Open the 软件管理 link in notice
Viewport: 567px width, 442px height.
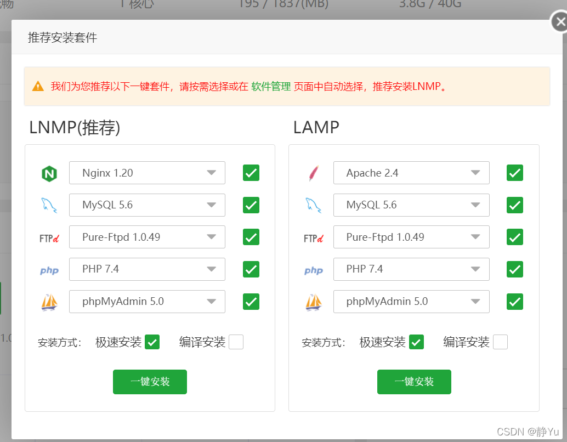(271, 87)
